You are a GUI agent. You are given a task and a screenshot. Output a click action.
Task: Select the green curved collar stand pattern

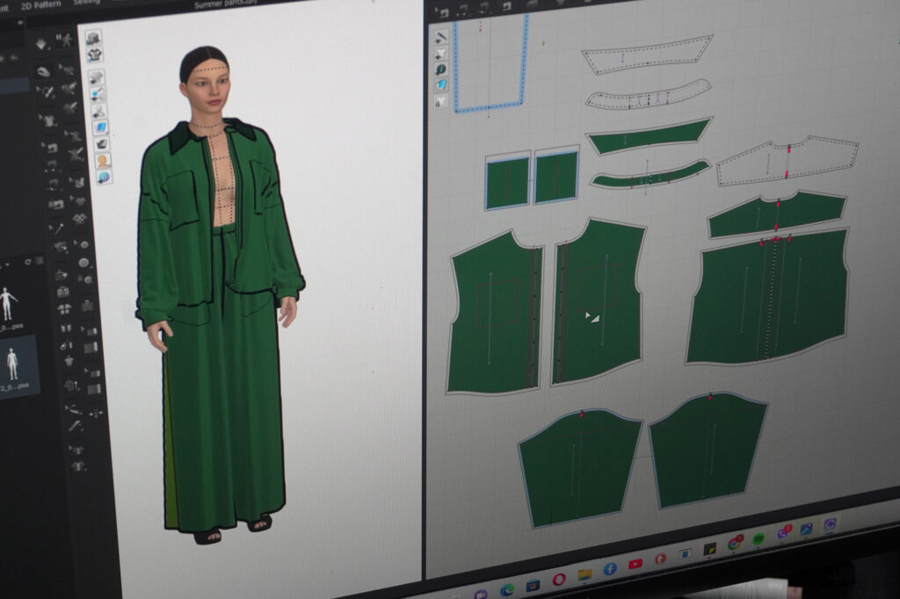click(x=649, y=175)
